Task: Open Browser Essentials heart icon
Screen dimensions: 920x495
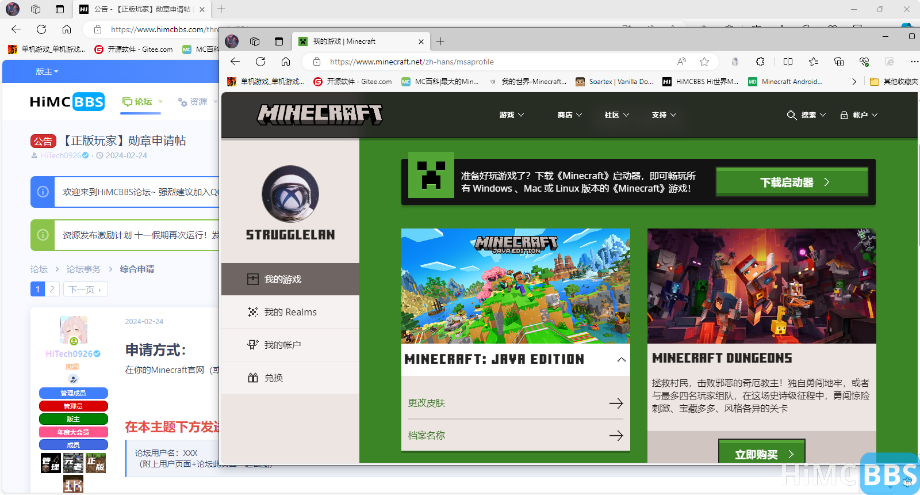Action: click(864, 62)
